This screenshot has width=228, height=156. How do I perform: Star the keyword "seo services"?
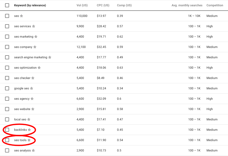coord(34,26)
